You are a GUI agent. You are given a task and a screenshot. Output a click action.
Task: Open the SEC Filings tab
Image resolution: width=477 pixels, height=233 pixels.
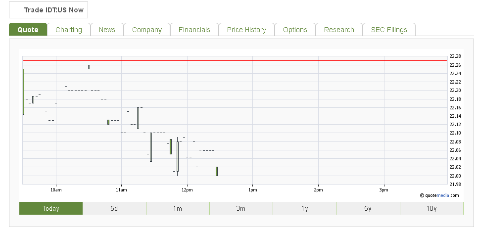coord(389,30)
